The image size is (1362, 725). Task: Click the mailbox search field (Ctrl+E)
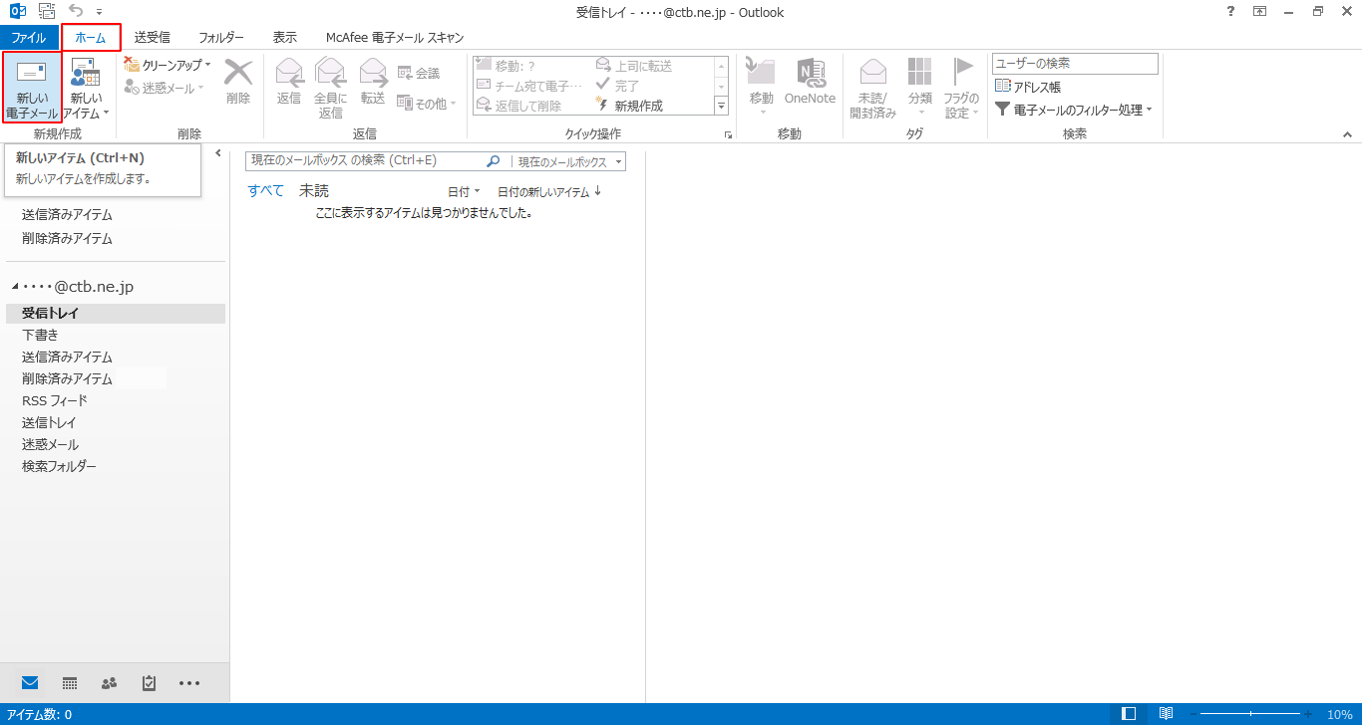click(363, 160)
